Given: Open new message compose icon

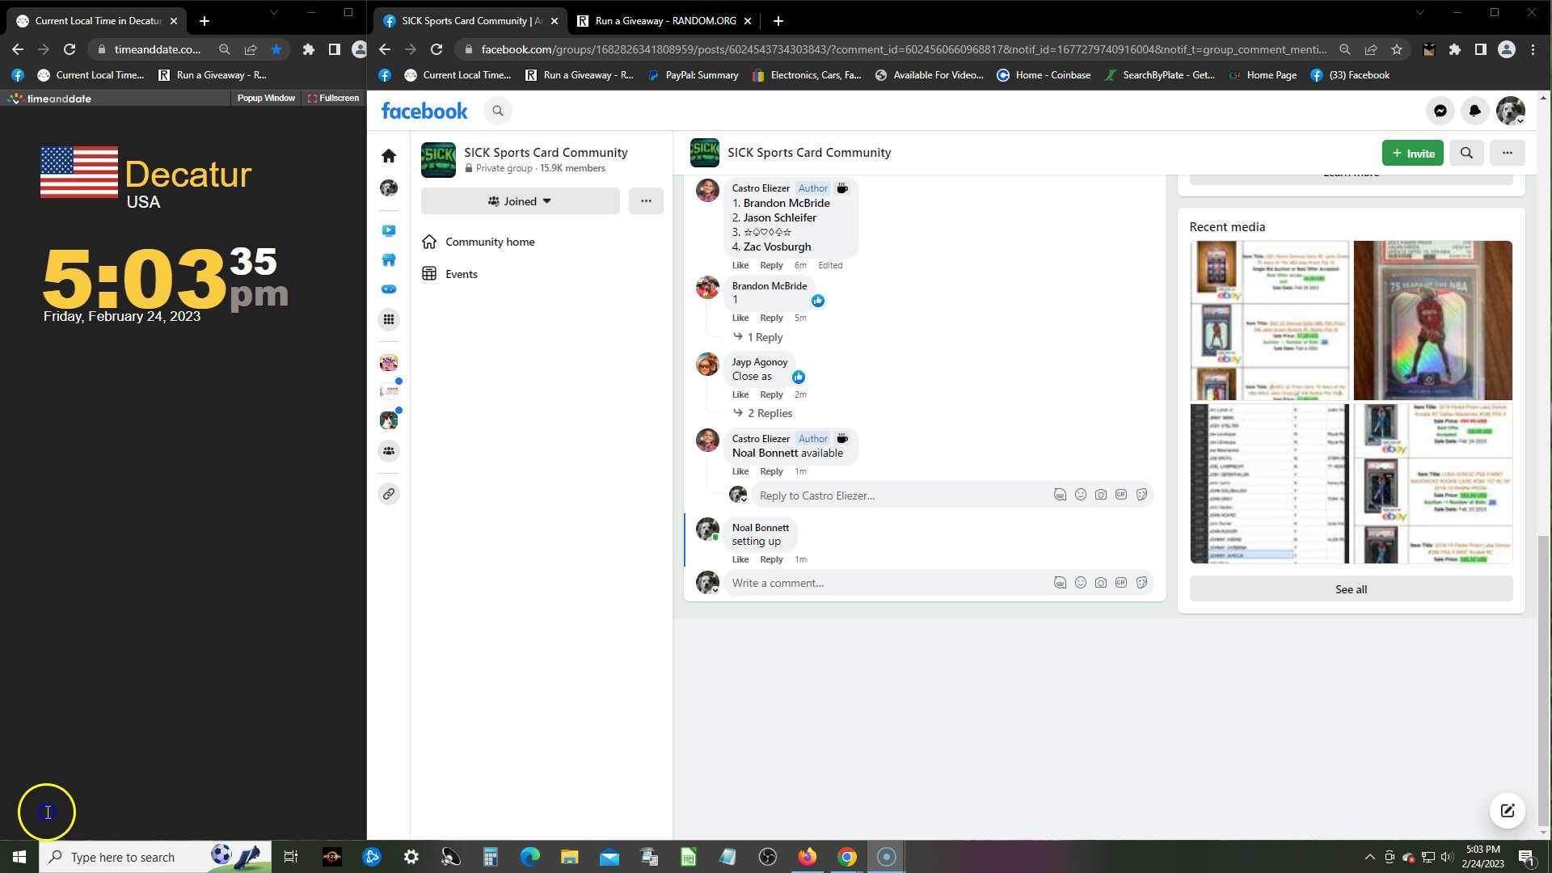Looking at the screenshot, I should coord(1508,811).
